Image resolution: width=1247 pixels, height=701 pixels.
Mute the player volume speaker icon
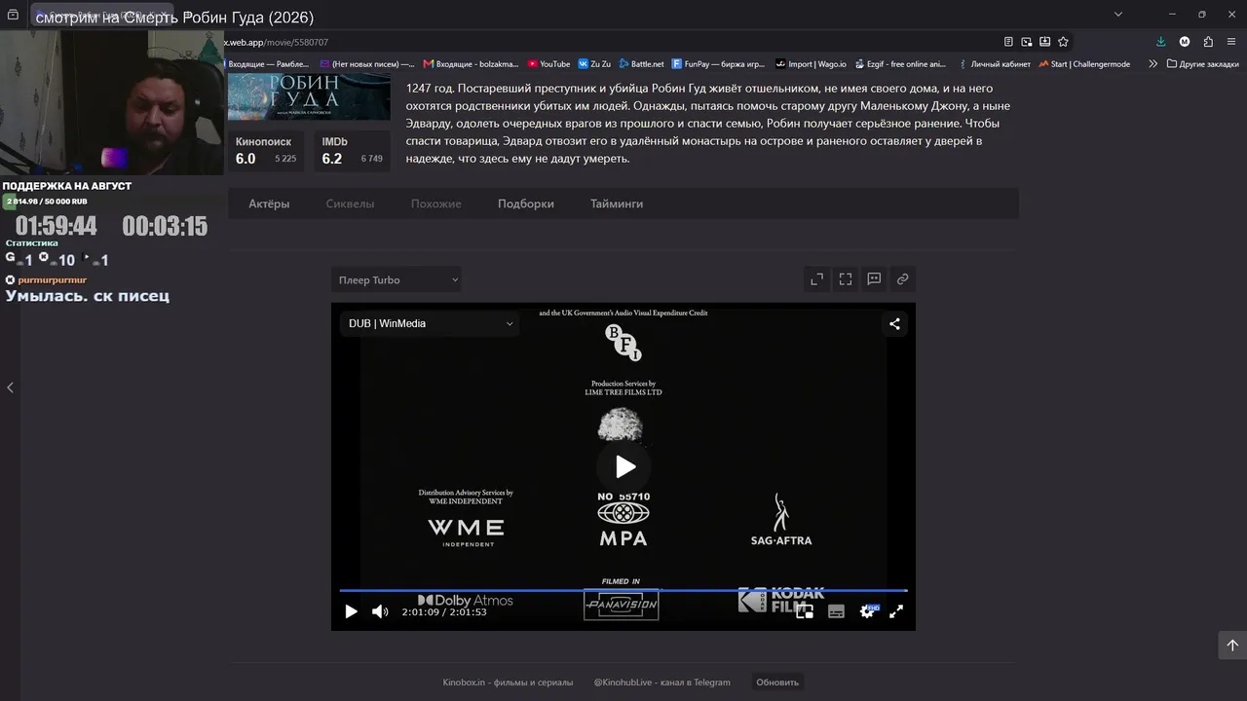click(x=380, y=611)
